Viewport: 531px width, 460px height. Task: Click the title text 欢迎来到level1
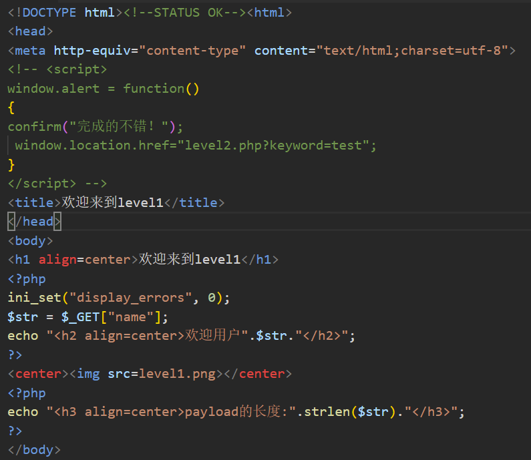point(112,202)
